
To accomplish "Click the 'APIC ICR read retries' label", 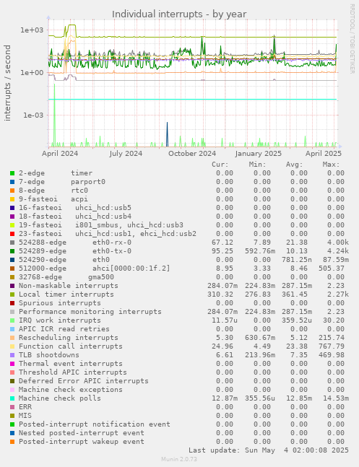I will 64,329.
